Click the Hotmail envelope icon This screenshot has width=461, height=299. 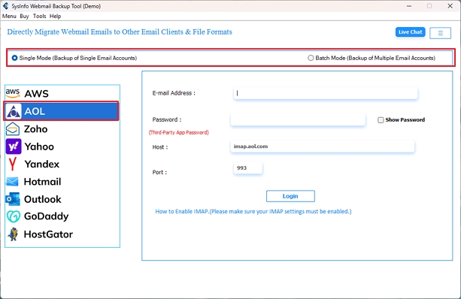pyautogui.click(x=12, y=182)
